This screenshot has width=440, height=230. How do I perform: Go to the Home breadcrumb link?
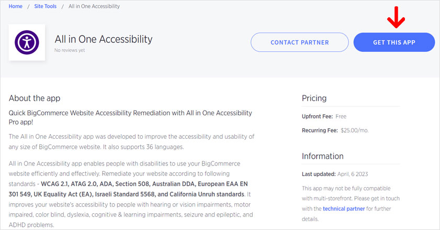[15, 6]
